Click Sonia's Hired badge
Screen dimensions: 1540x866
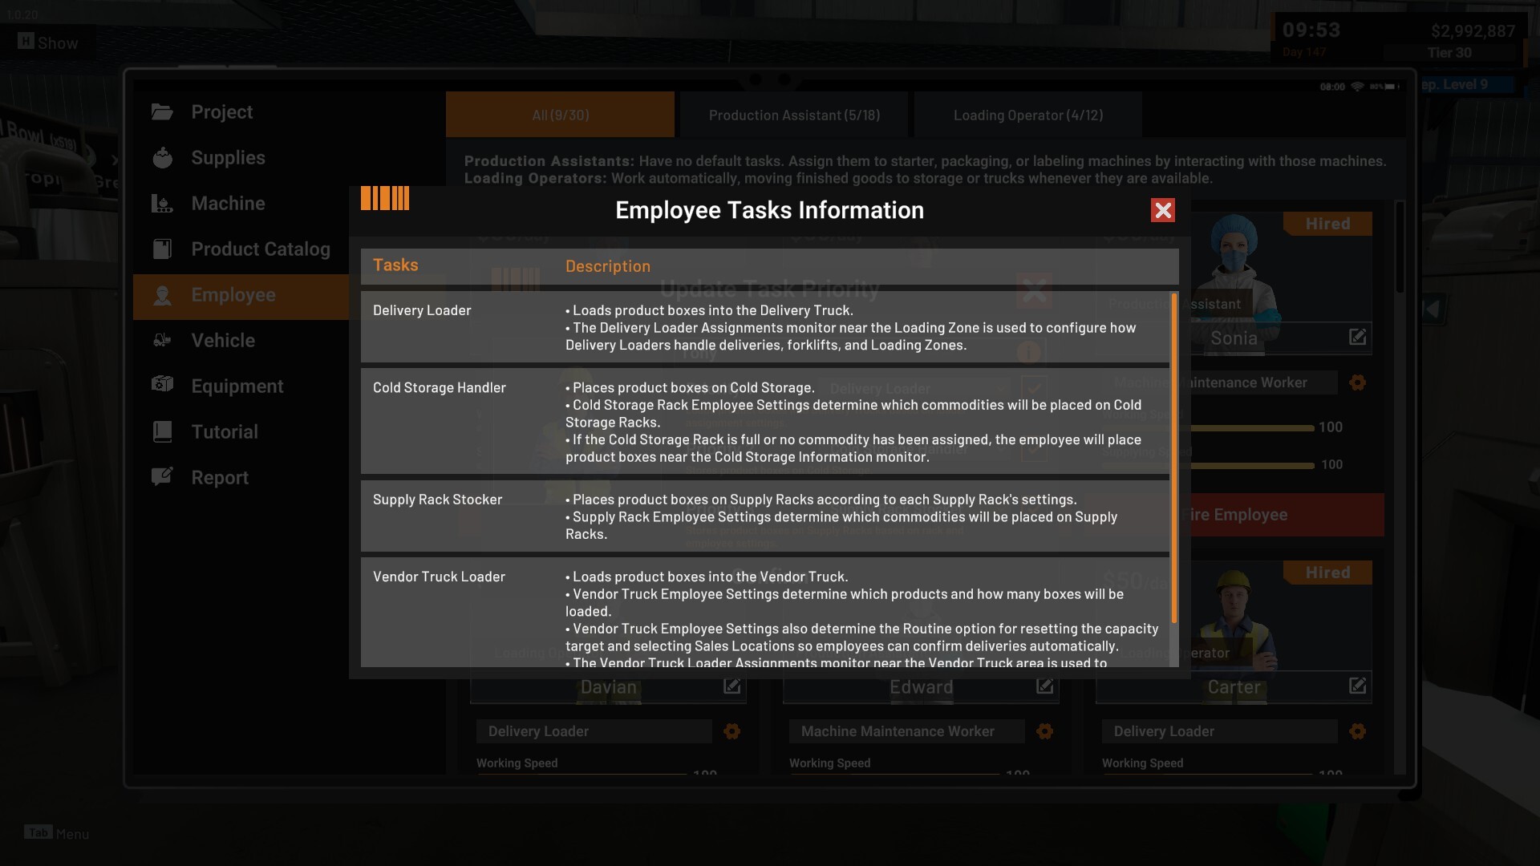pos(1327,224)
